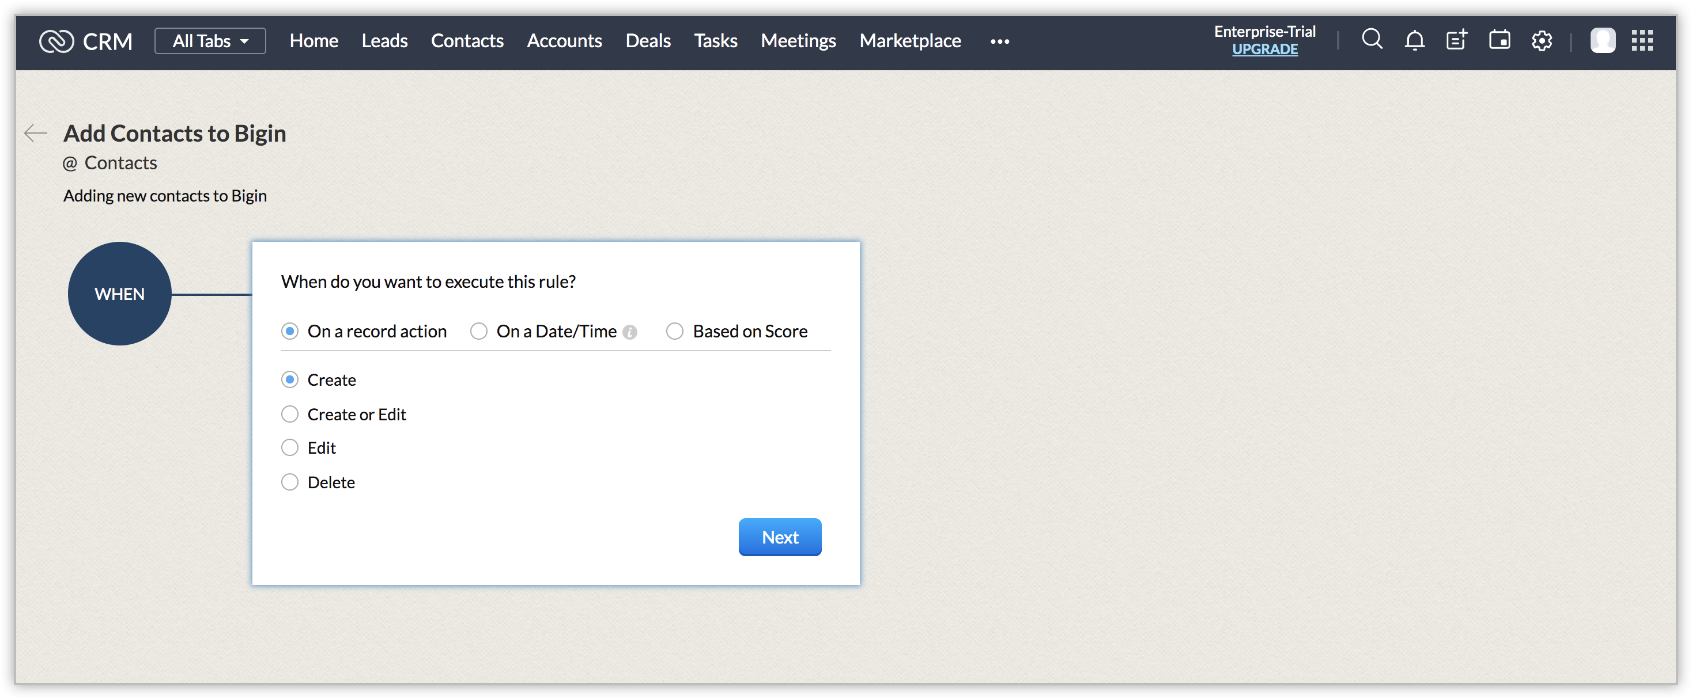Click the Zoho CRM logo icon
This screenshot has width=1692, height=699.
click(56, 41)
